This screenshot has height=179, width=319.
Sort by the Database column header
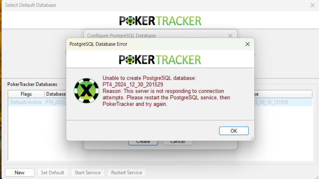[56, 94]
